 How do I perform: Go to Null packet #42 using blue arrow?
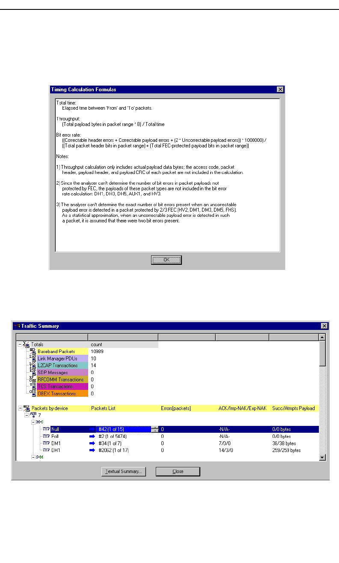[x=92, y=429]
